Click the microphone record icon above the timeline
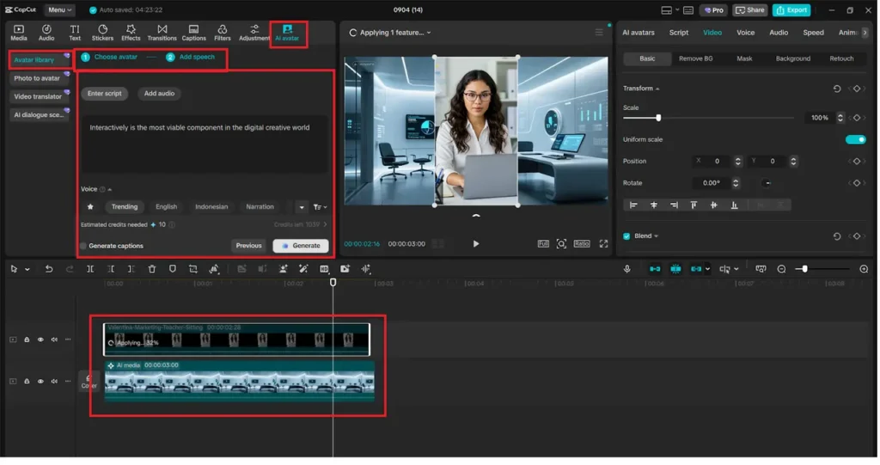 (627, 269)
